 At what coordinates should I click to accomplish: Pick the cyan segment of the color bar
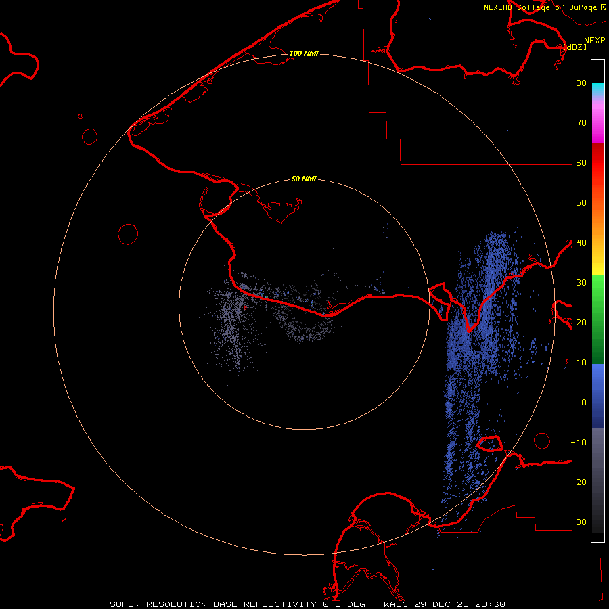coord(597,89)
